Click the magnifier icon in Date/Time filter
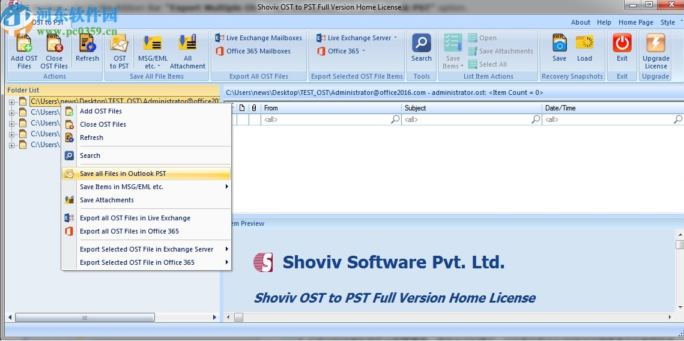Viewport: 684px width, 341px height. (678, 119)
